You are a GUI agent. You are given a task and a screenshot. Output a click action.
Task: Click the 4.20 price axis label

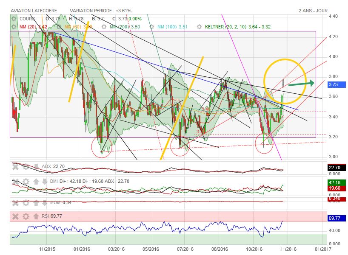click(334, 37)
